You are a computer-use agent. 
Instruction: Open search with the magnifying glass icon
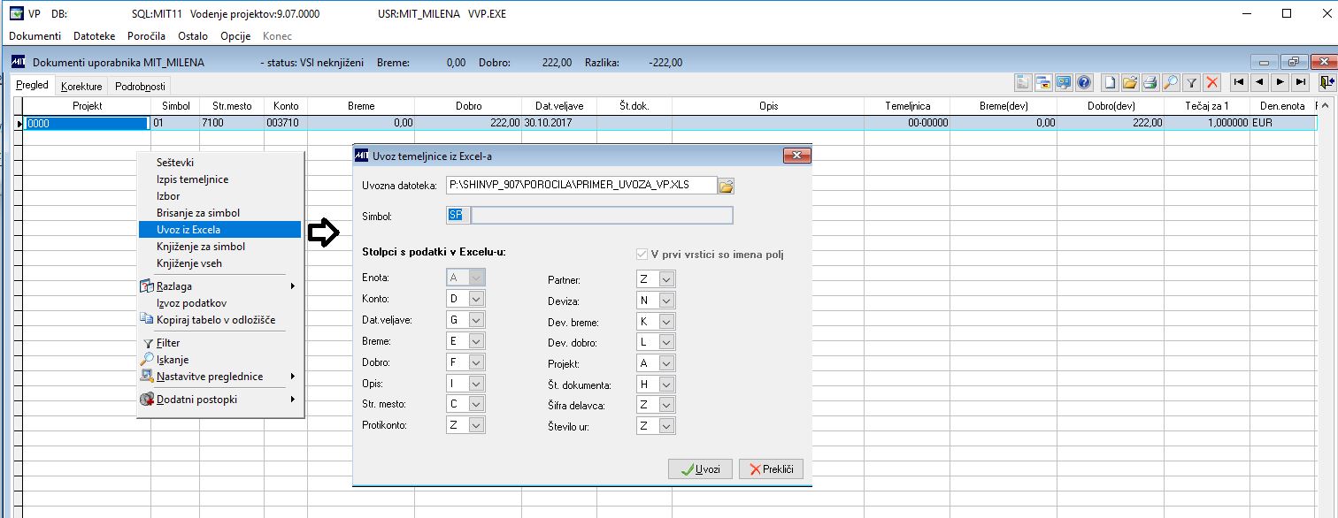tap(1171, 82)
